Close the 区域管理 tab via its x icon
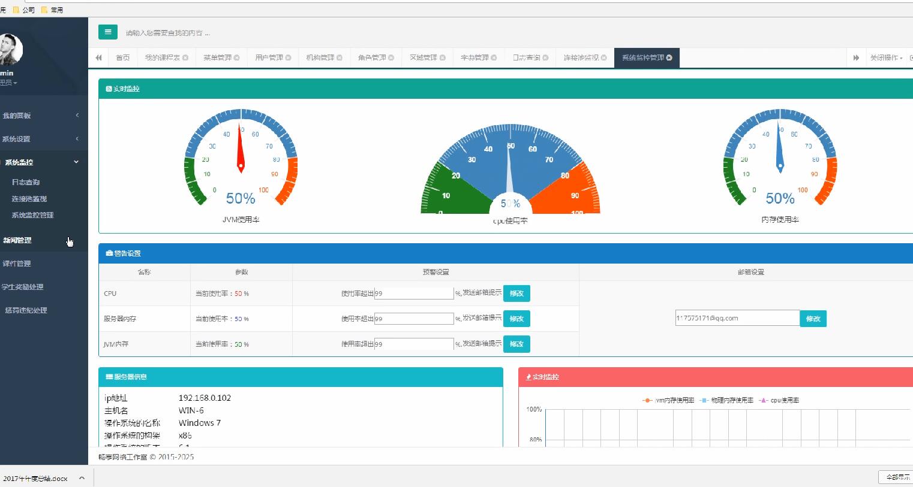This screenshot has height=487, width=913. pyautogui.click(x=443, y=58)
